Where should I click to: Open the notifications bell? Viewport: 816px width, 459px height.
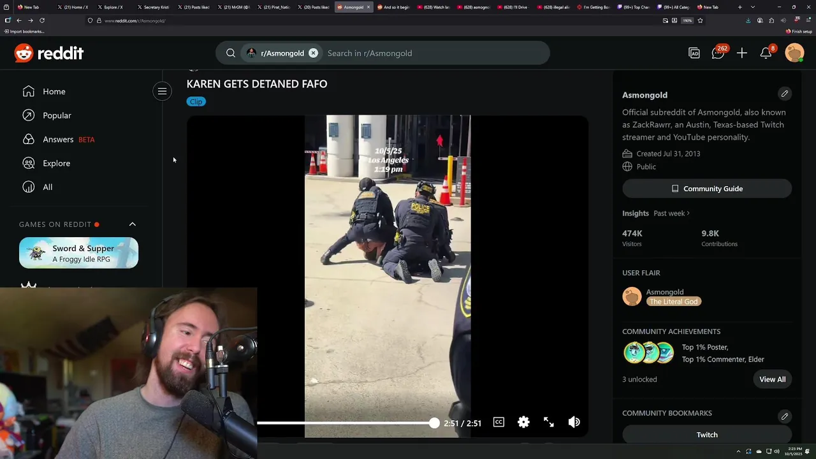(766, 53)
